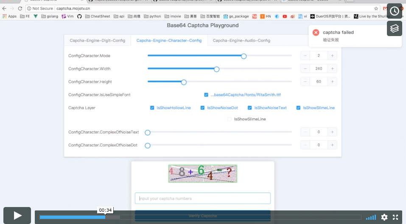Image resolution: width=406 pixels, height=224 pixels.
Task: Seek in the video progress bar
Action: pos(200,217)
